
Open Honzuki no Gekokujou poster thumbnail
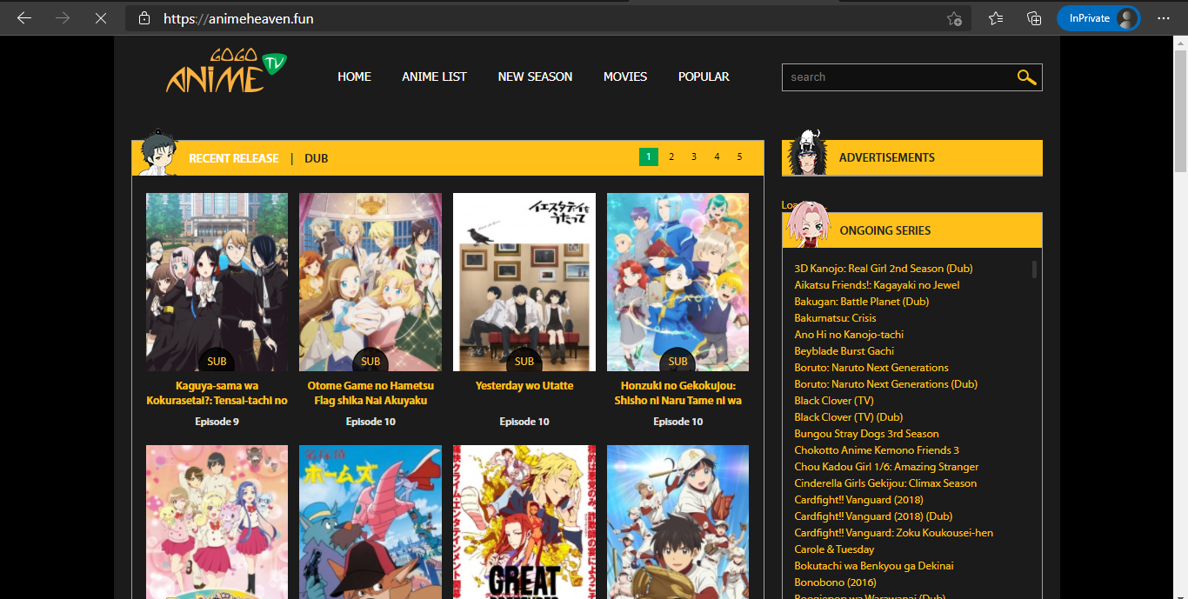coord(677,282)
